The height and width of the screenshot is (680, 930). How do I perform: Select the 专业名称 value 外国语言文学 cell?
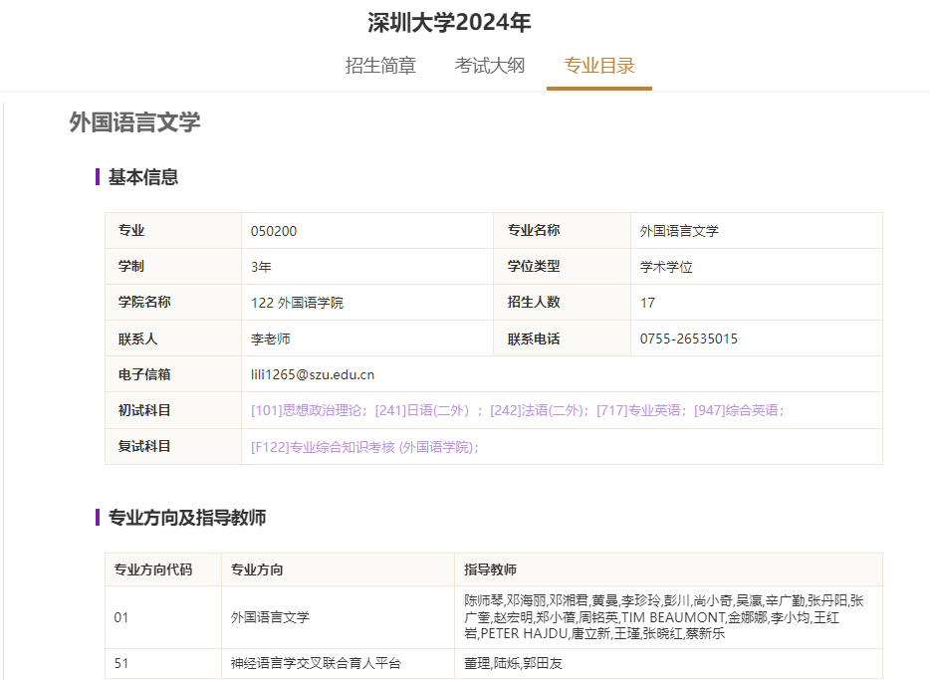coord(756,231)
